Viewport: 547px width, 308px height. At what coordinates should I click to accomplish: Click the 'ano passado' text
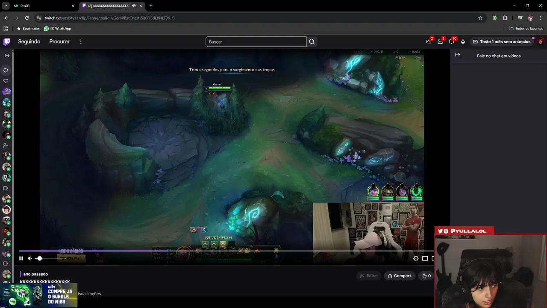(x=35, y=274)
